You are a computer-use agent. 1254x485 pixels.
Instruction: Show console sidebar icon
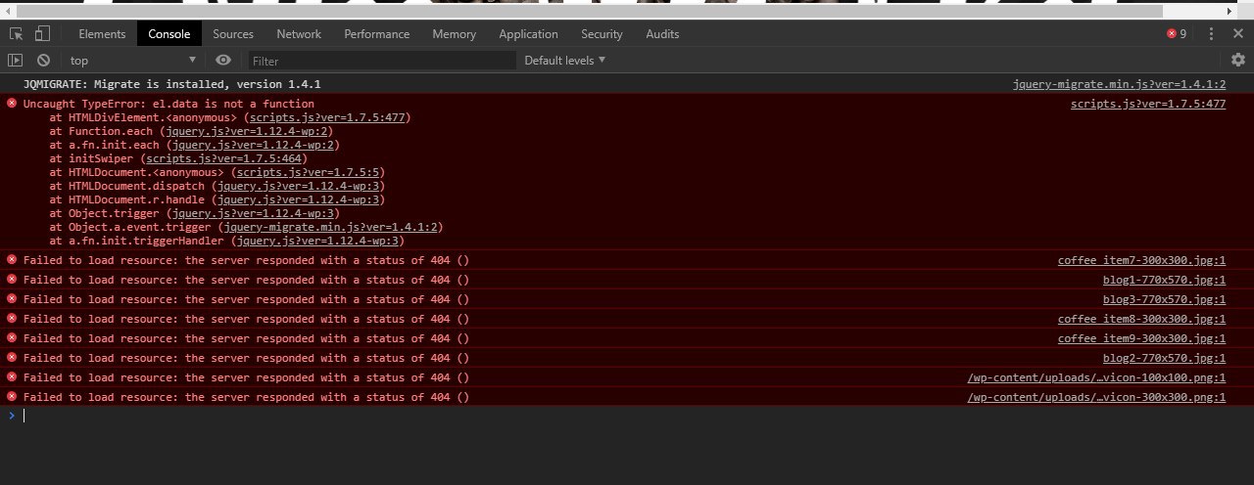(16, 61)
